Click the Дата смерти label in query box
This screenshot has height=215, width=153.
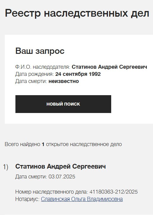click(31, 81)
